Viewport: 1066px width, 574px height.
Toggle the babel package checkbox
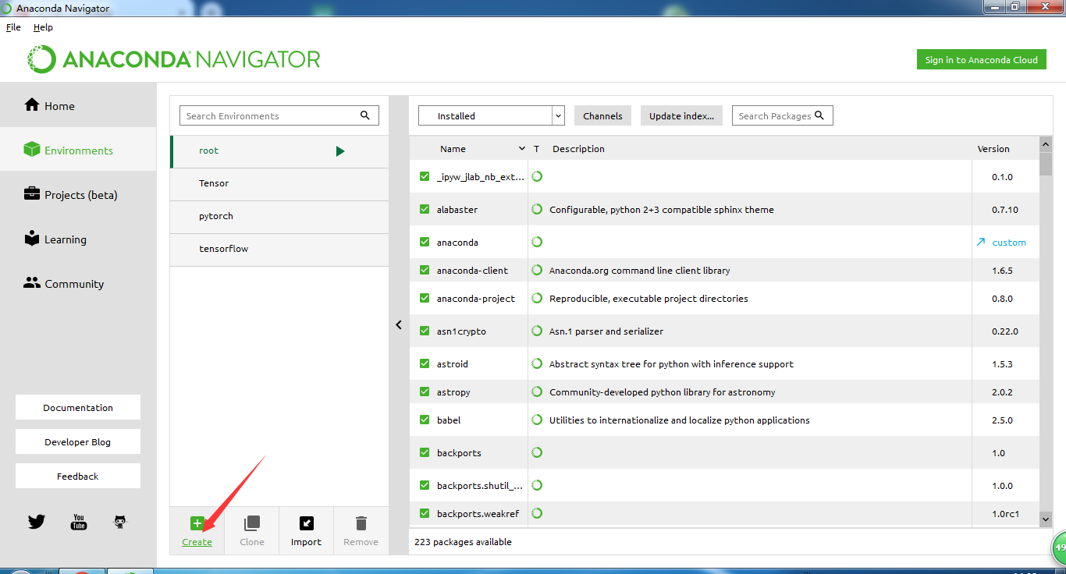pos(425,420)
